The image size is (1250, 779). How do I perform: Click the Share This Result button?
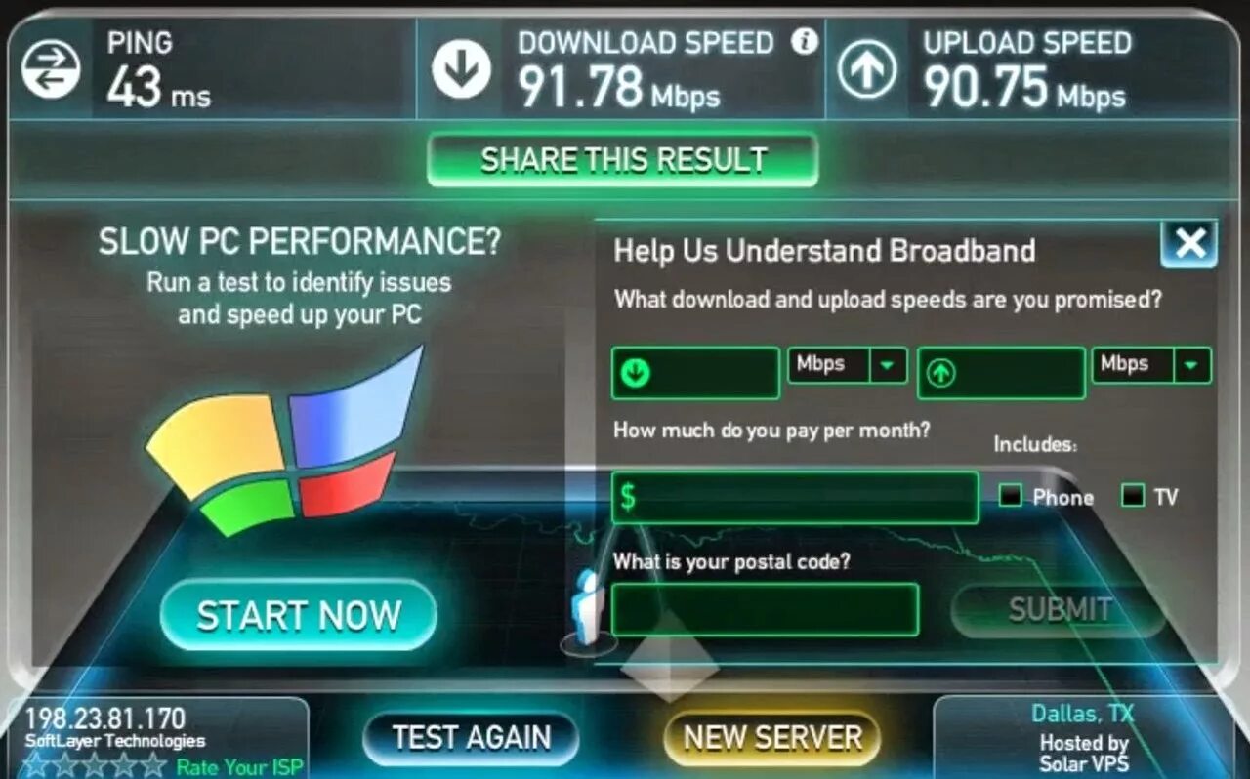623,159
